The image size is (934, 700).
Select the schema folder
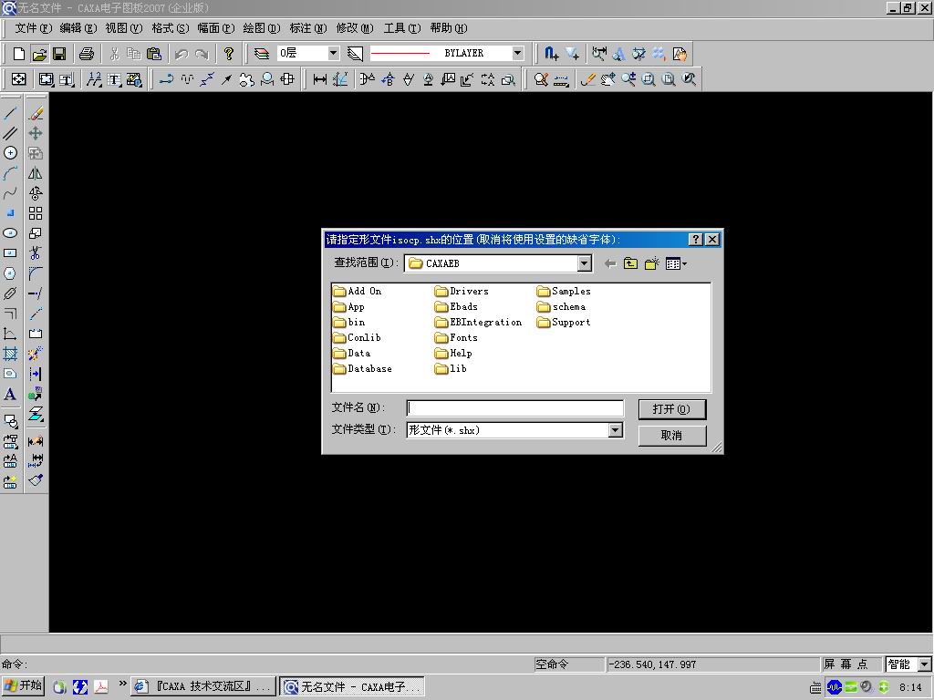(x=561, y=306)
